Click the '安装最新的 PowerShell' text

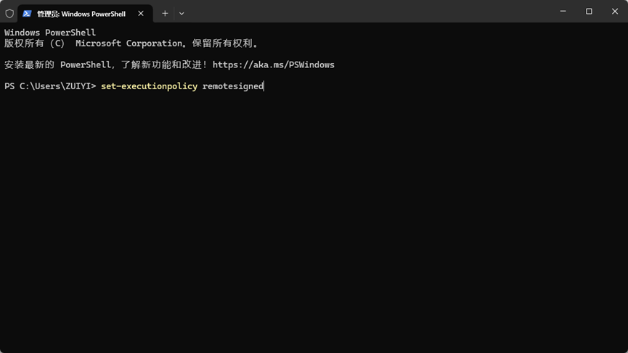click(57, 65)
